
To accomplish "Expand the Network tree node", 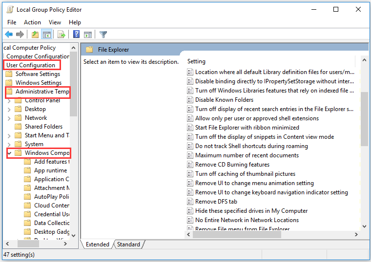I will 9,118.
